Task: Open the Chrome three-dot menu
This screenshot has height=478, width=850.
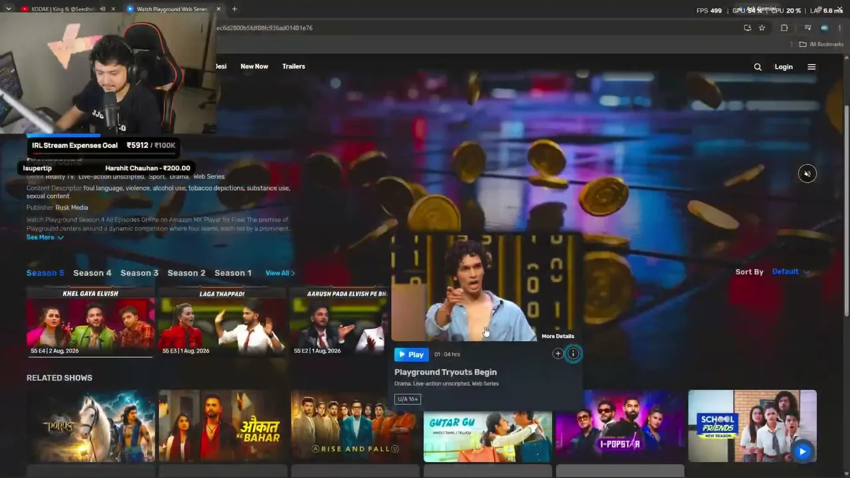Action: click(x=840, y=28)
